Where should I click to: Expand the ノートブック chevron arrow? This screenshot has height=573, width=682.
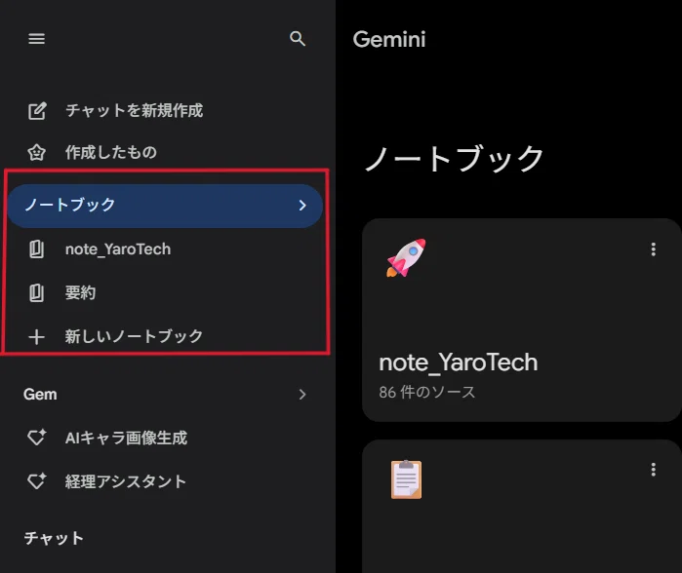point(302,206)
